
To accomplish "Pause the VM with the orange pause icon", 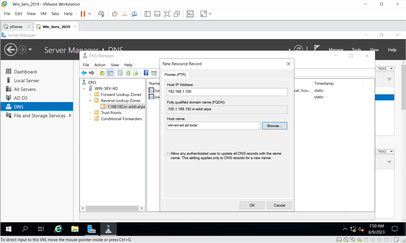I will click(x=83, y=14).
